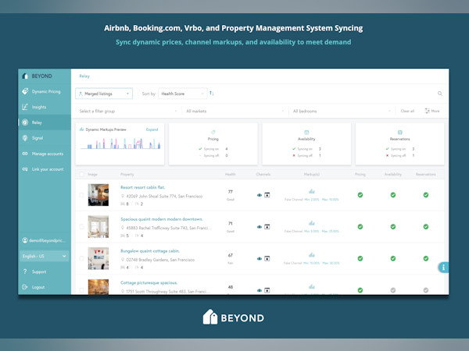Tick checkbox for Bungalow quaint cottage cabin
The height and width of the screenshot is (351, 469).
(81, 258)
